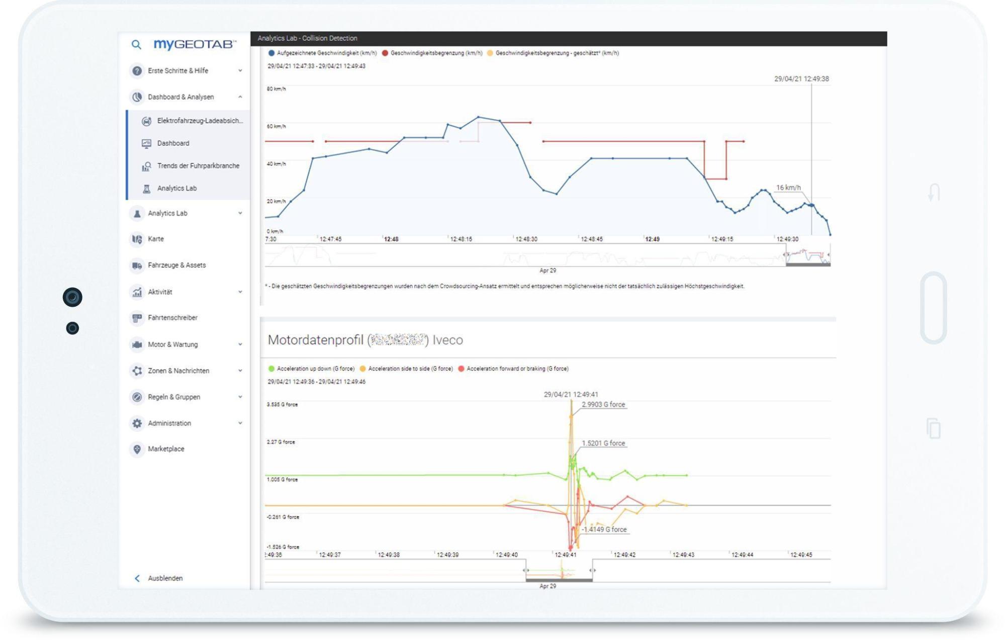
Task: Open Erste Schritte & Hilfe
Action: click(x=136, y=71)
